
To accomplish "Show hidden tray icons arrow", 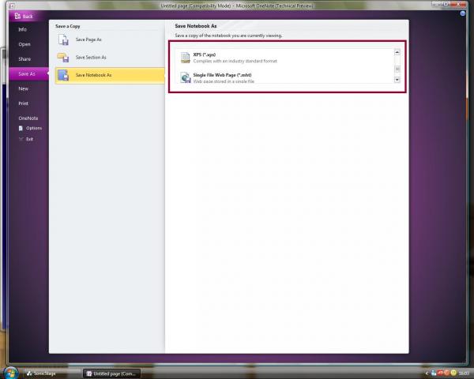I will [x=427, y=373].
